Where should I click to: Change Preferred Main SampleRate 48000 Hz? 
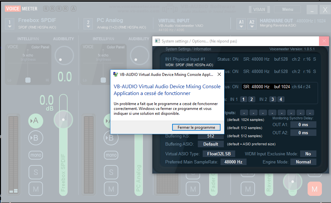click(233, 162)
